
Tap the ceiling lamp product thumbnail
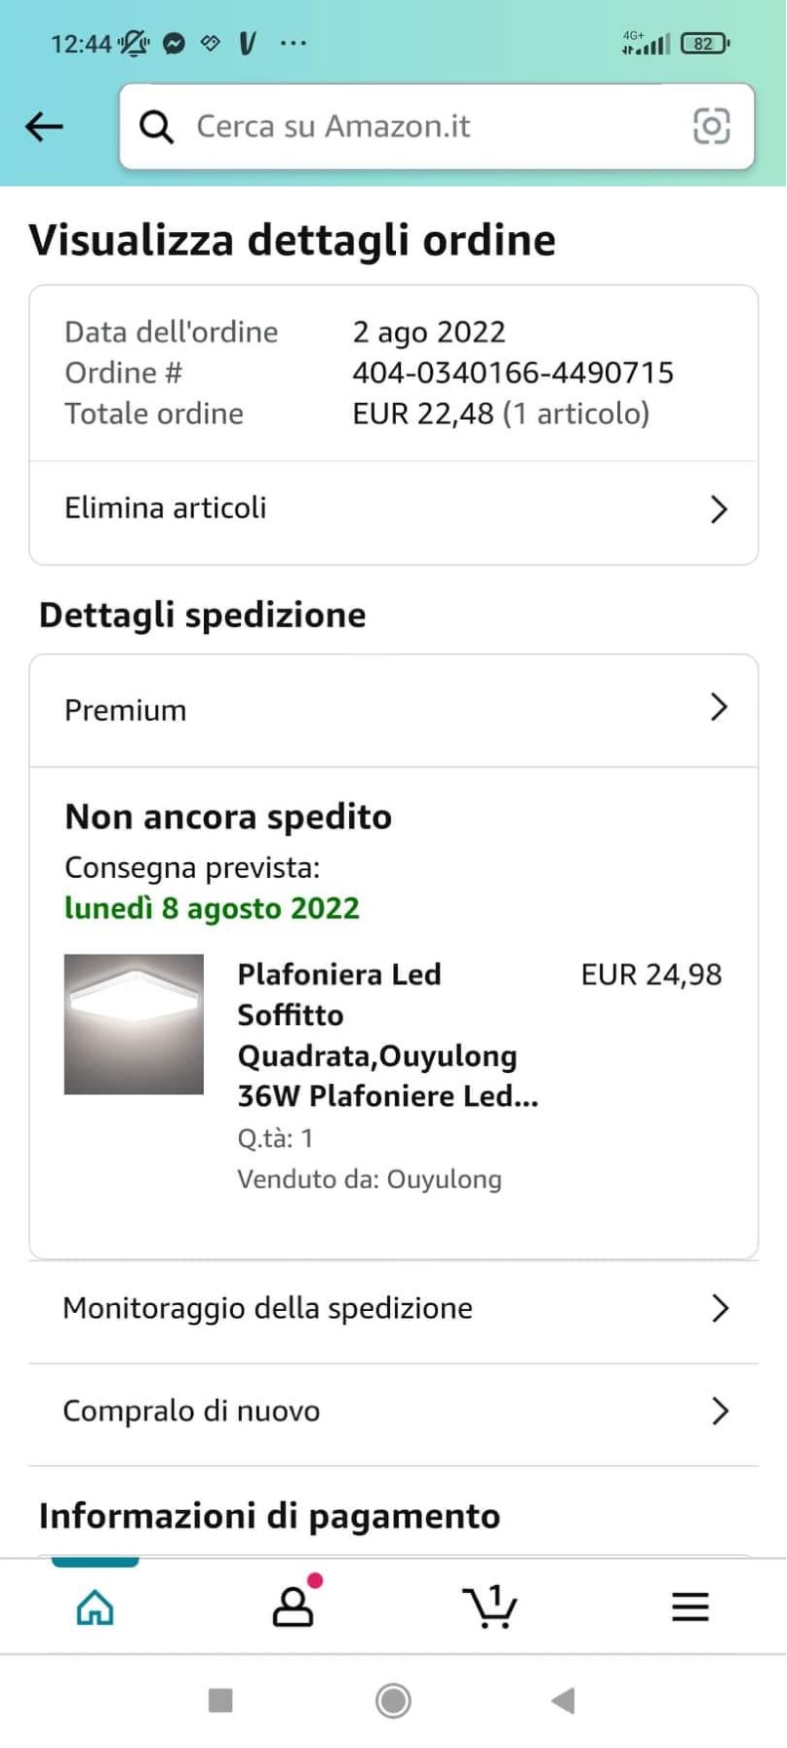(134, 1024)
